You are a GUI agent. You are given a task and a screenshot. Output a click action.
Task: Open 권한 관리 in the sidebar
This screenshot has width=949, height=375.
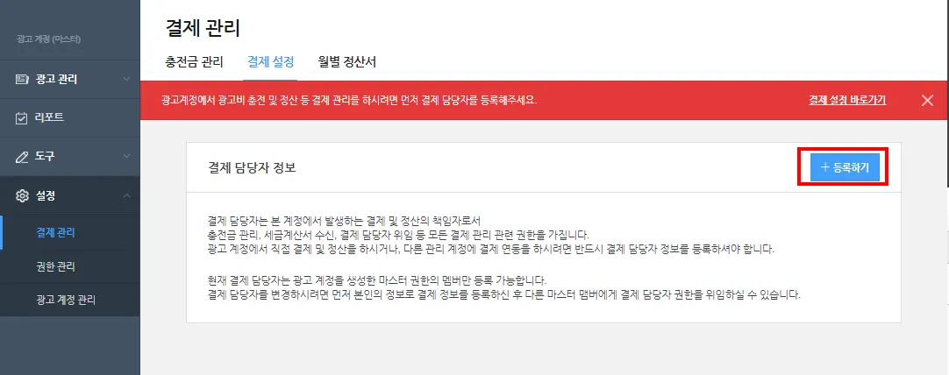(x=55, y=266)
